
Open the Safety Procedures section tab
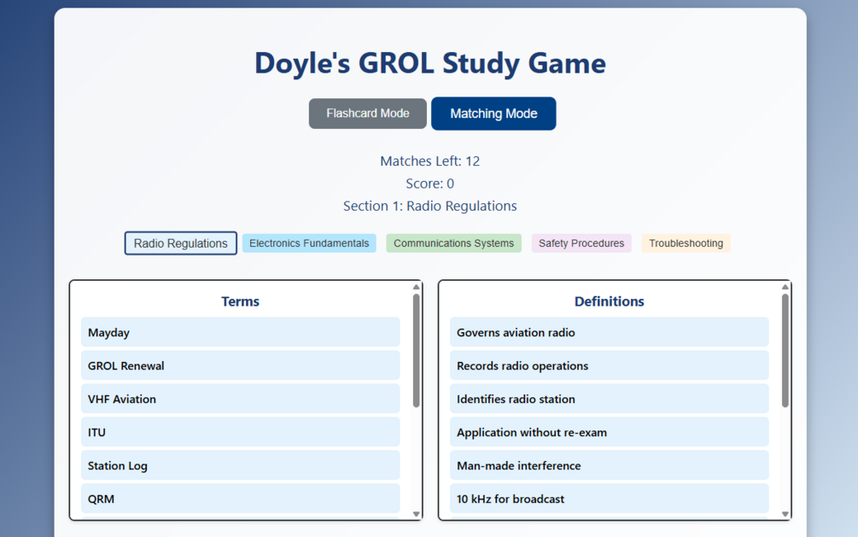pos(581,243)
